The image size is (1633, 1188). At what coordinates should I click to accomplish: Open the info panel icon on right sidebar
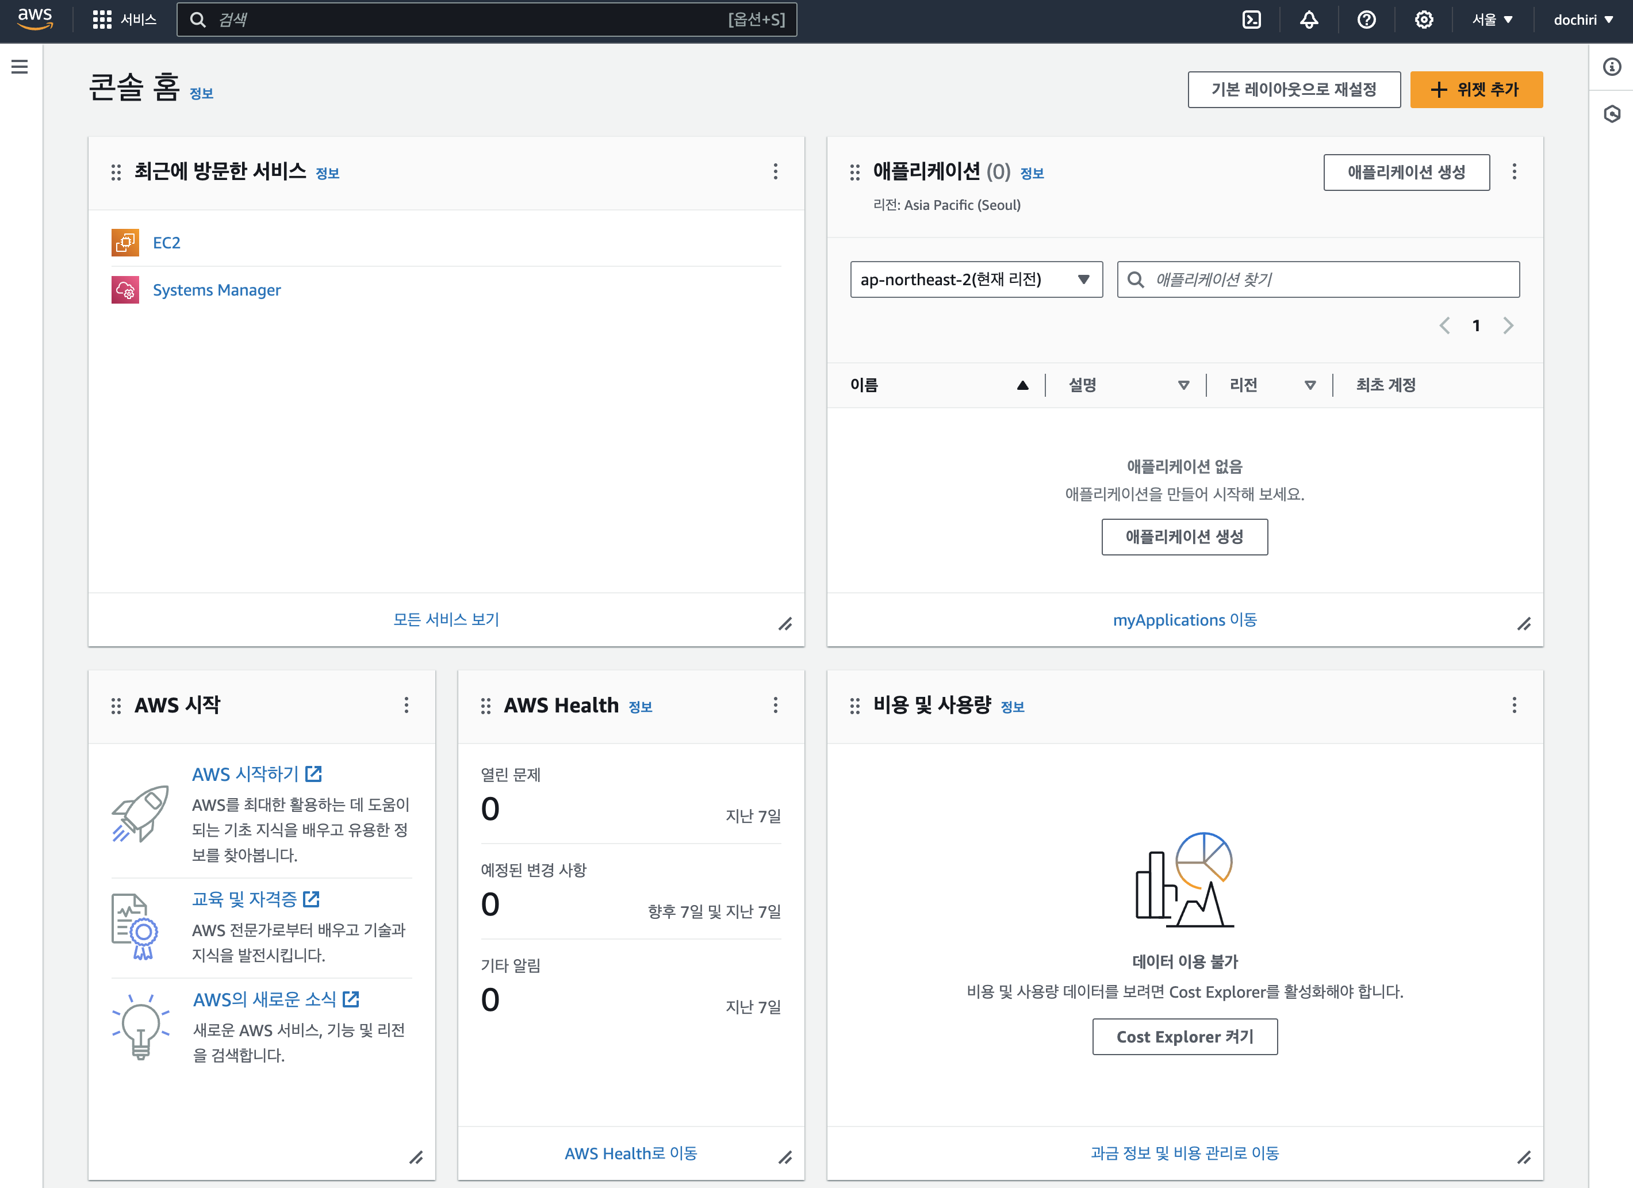pyautogui.click(x=1611, y=67)
